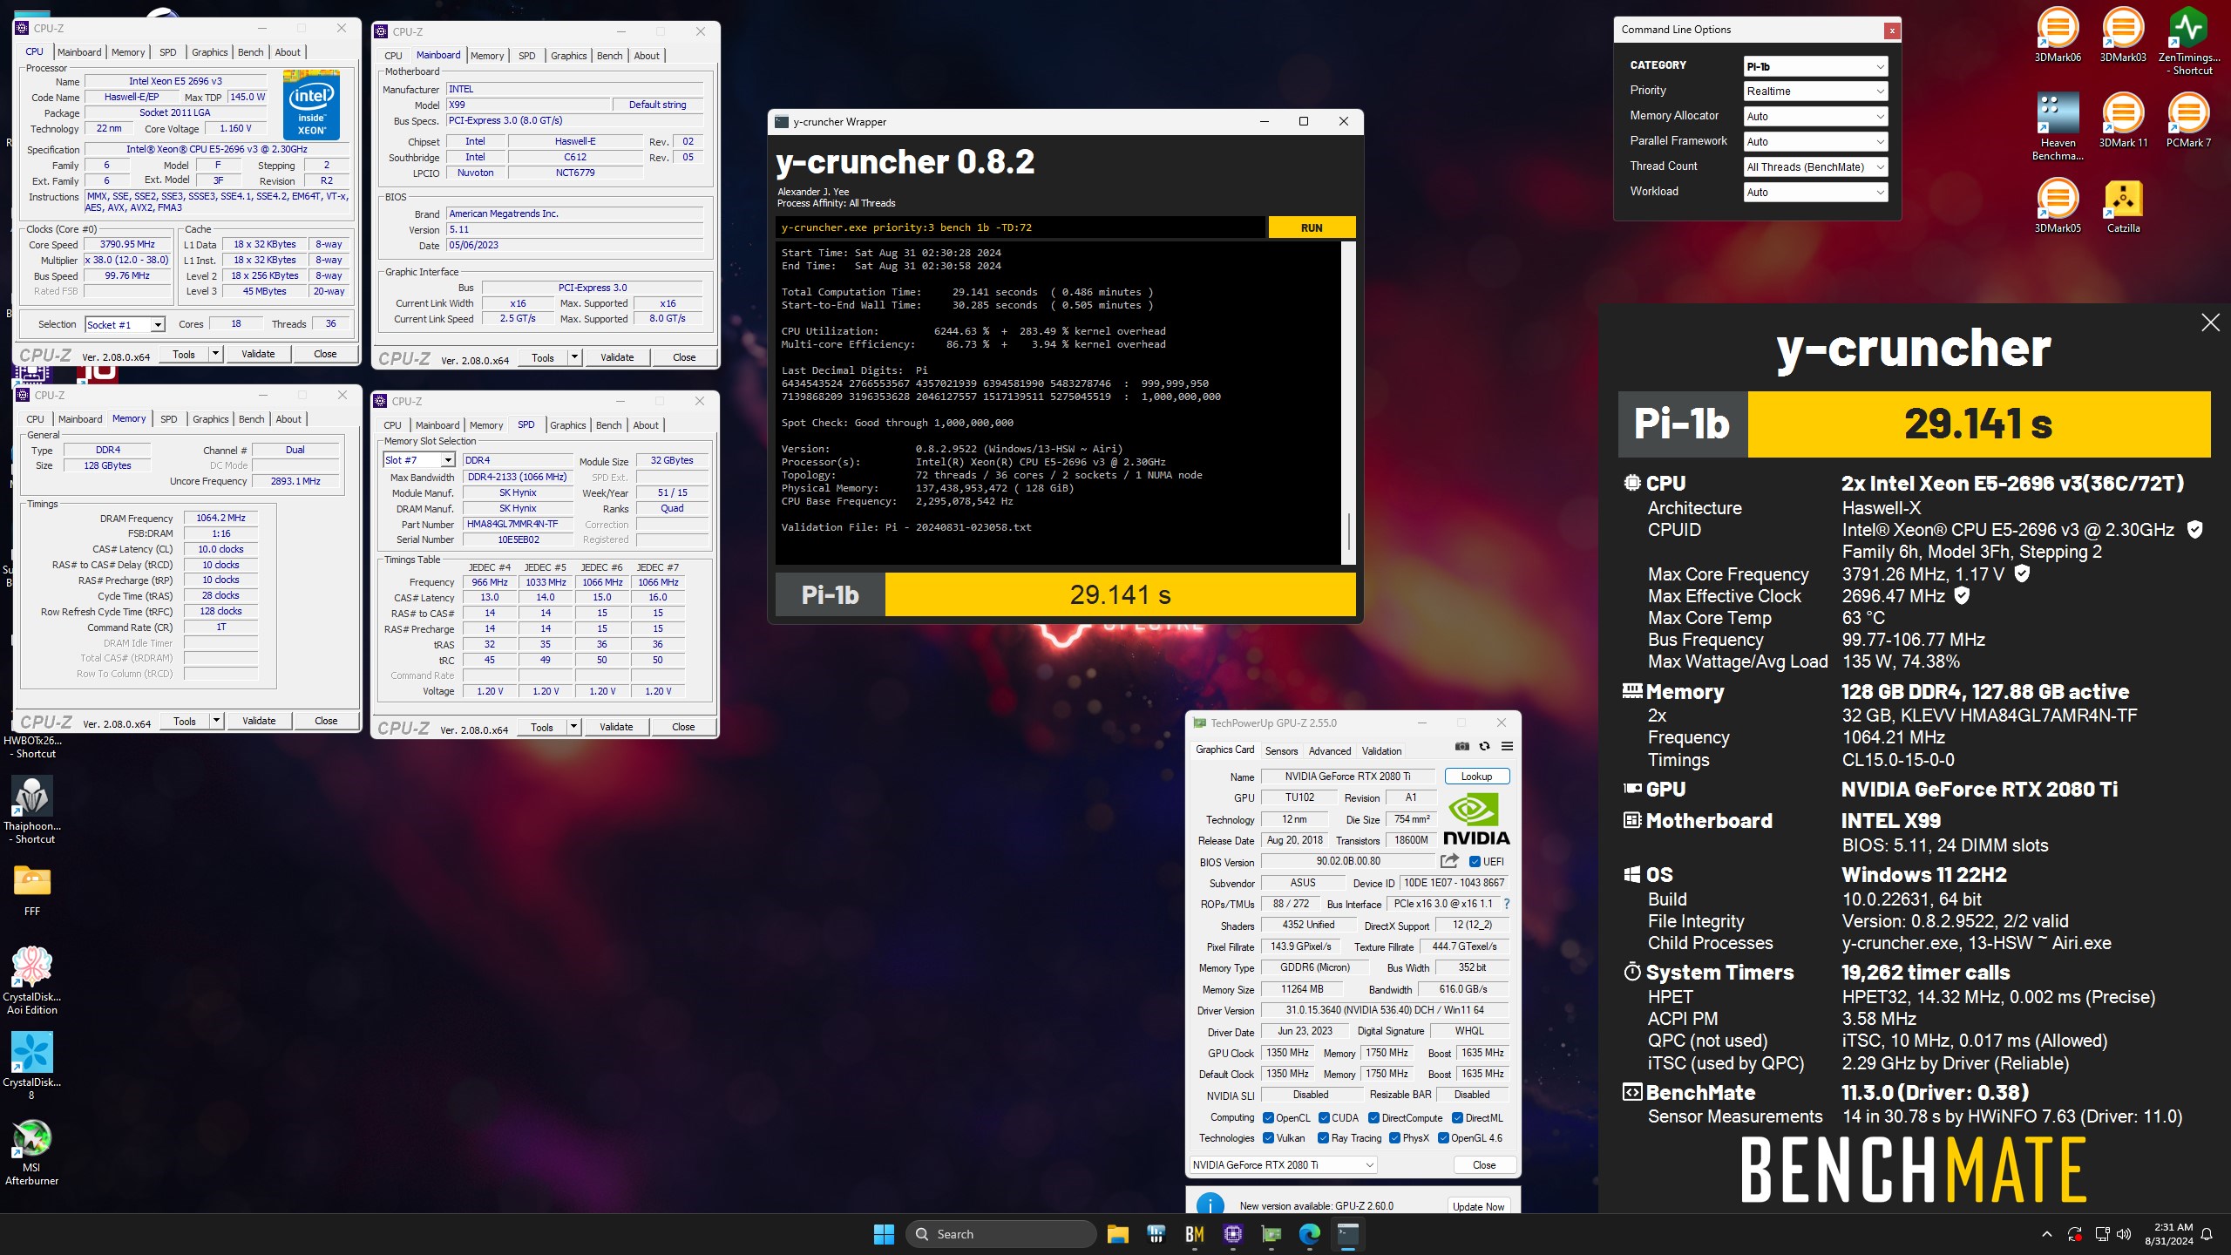Open the Priority dropdown set to Realtime
The height and width of the screenshot is (1255, 2231).
point(1815,91)
